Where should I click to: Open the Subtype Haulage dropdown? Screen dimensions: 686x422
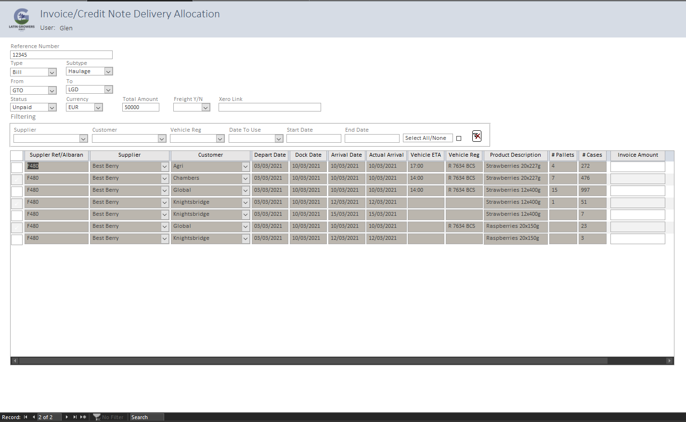pyautogui.click(x=108, y=72)
